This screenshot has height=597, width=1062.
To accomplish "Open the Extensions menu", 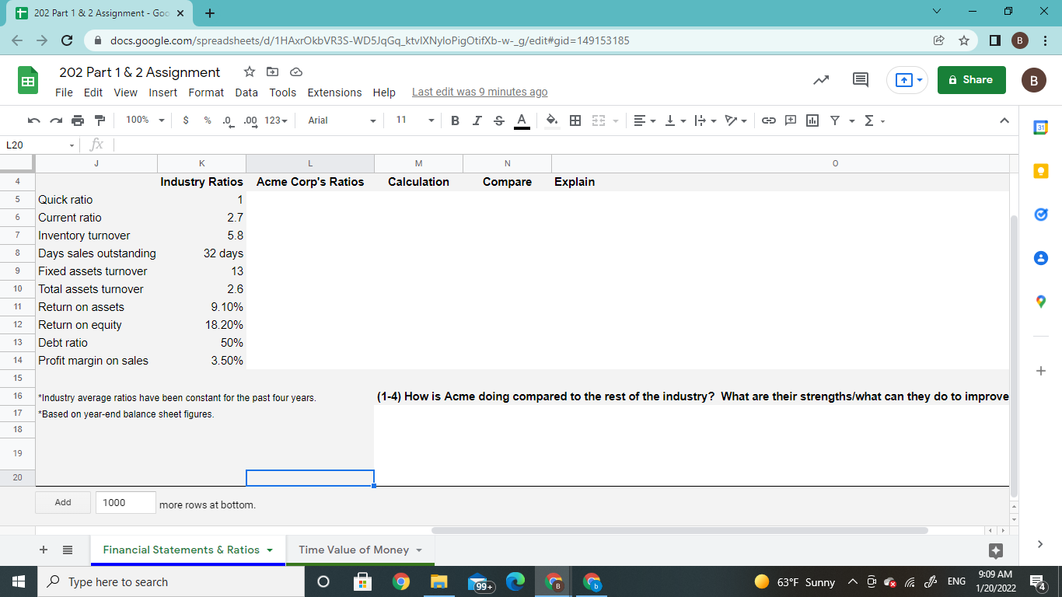I will point(334,93).
